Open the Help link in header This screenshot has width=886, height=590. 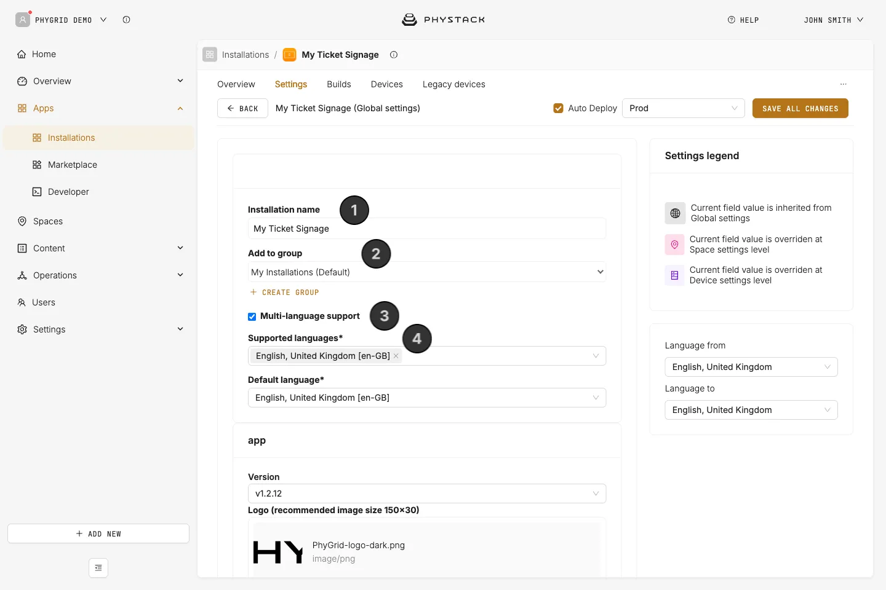click(x=743, y=20)
